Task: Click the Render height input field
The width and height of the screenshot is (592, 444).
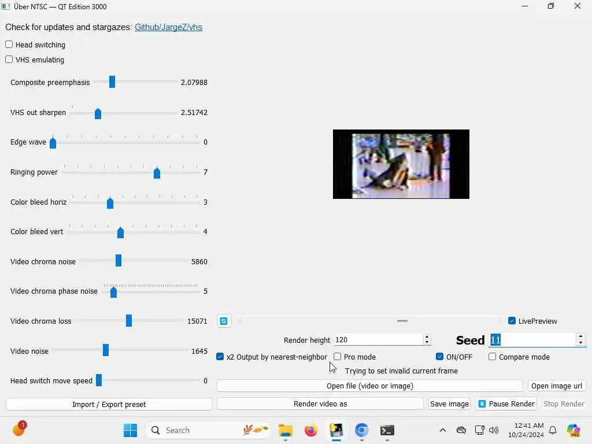Action: [378, 340]
